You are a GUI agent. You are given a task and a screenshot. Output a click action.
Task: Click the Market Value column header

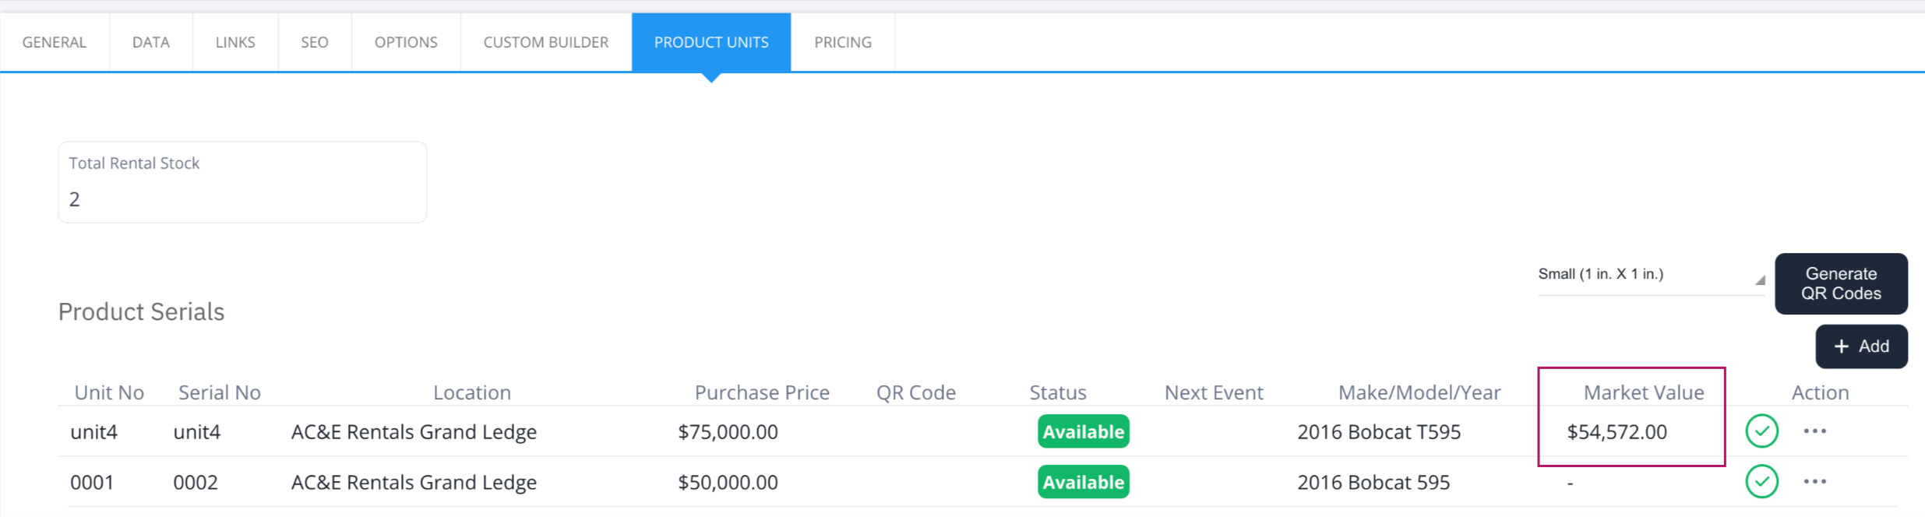coord(1644,392)
